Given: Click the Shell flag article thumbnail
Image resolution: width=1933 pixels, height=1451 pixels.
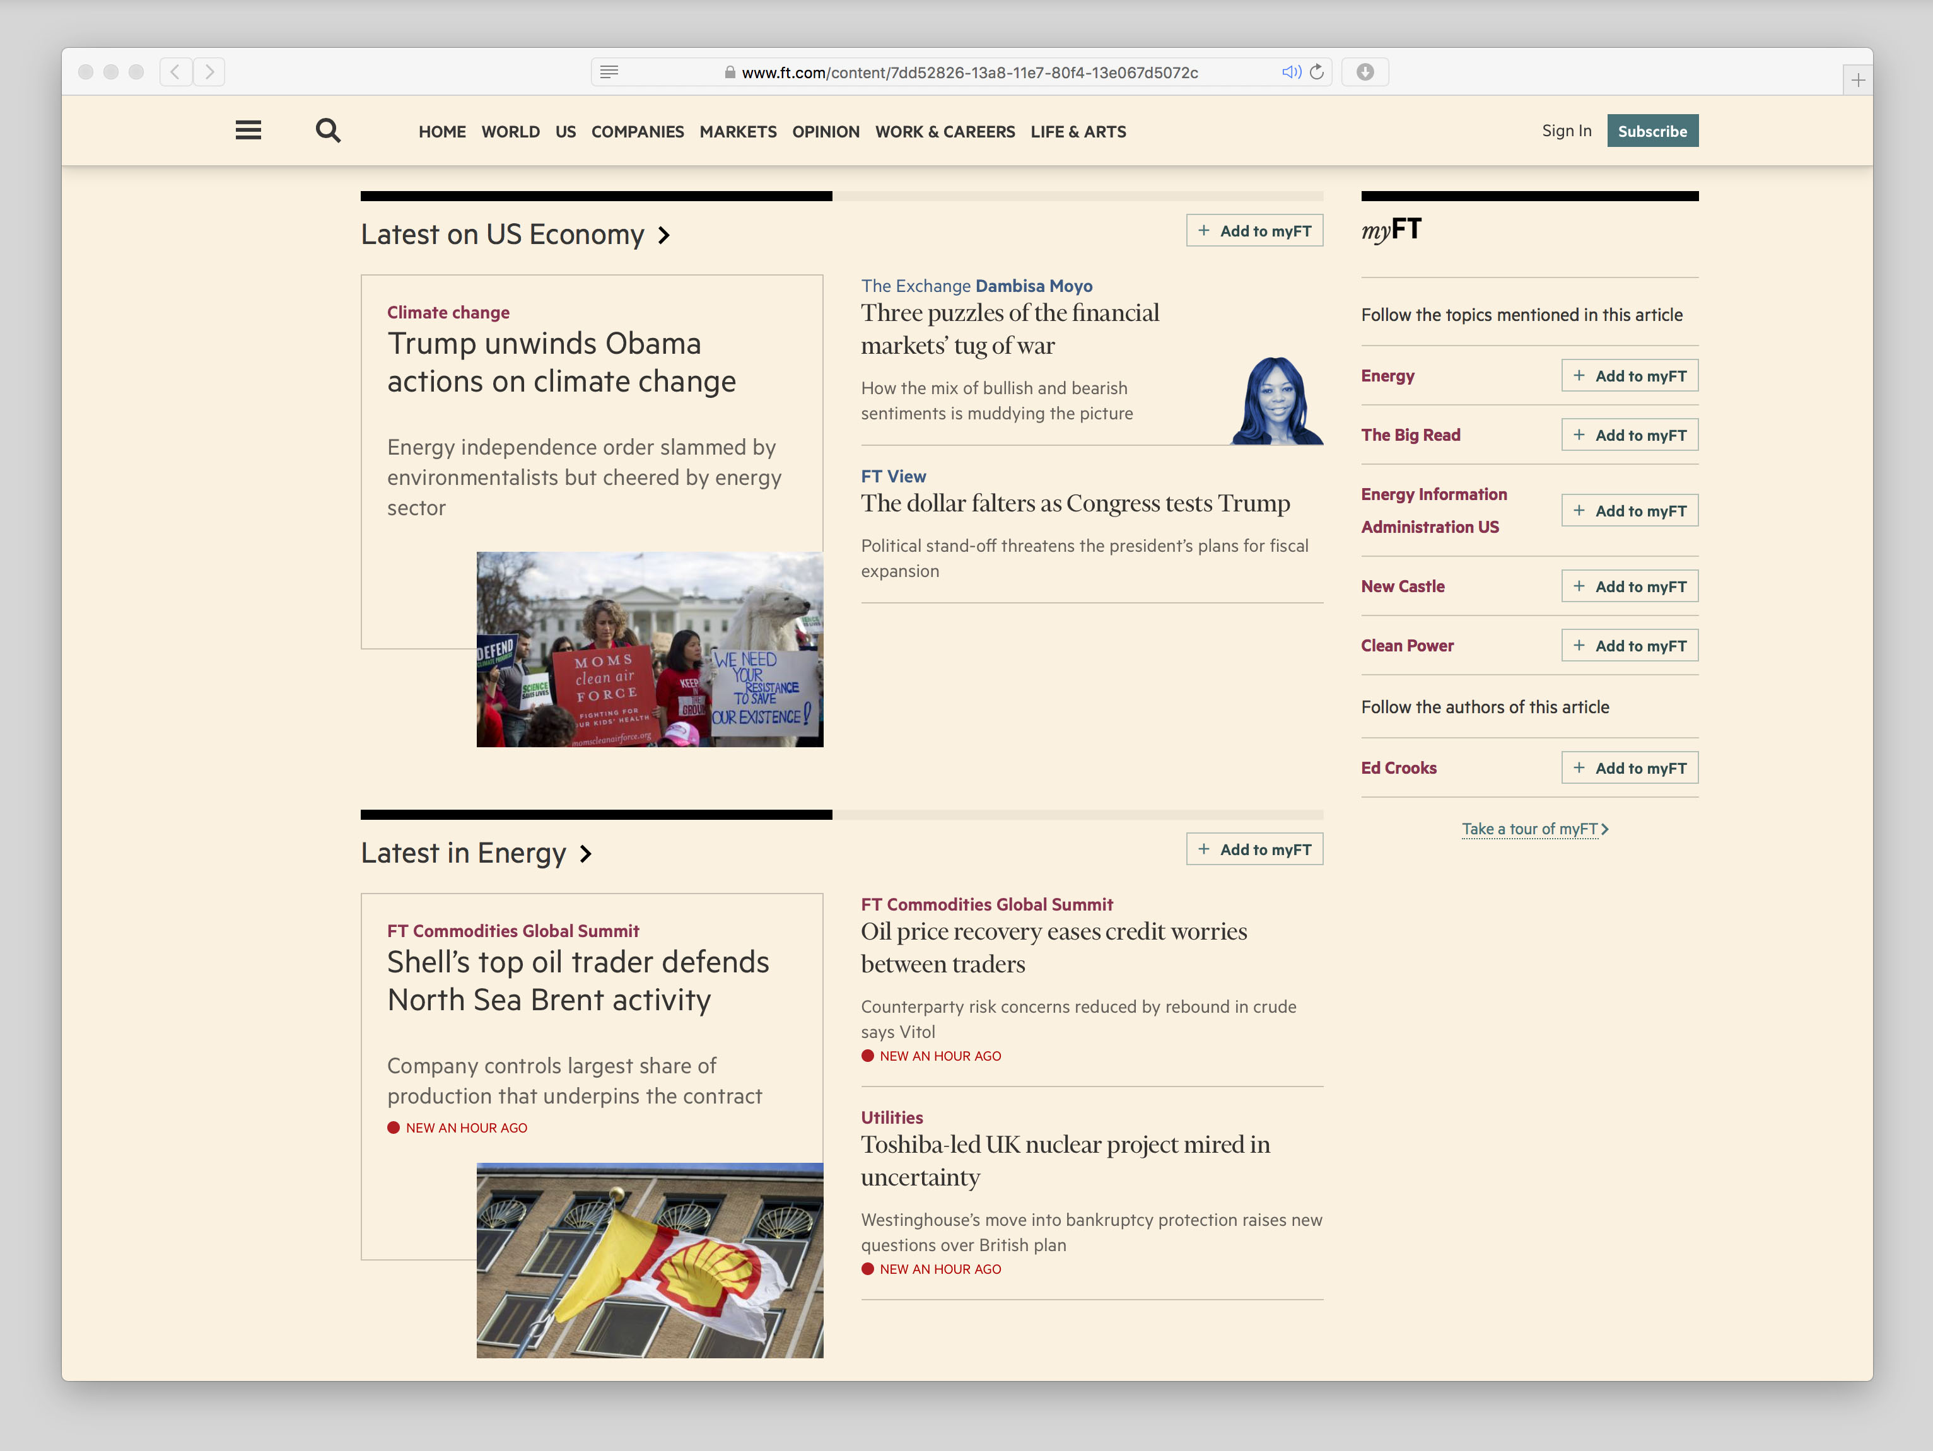Looking at the screenshot, I should [650, 1260].
